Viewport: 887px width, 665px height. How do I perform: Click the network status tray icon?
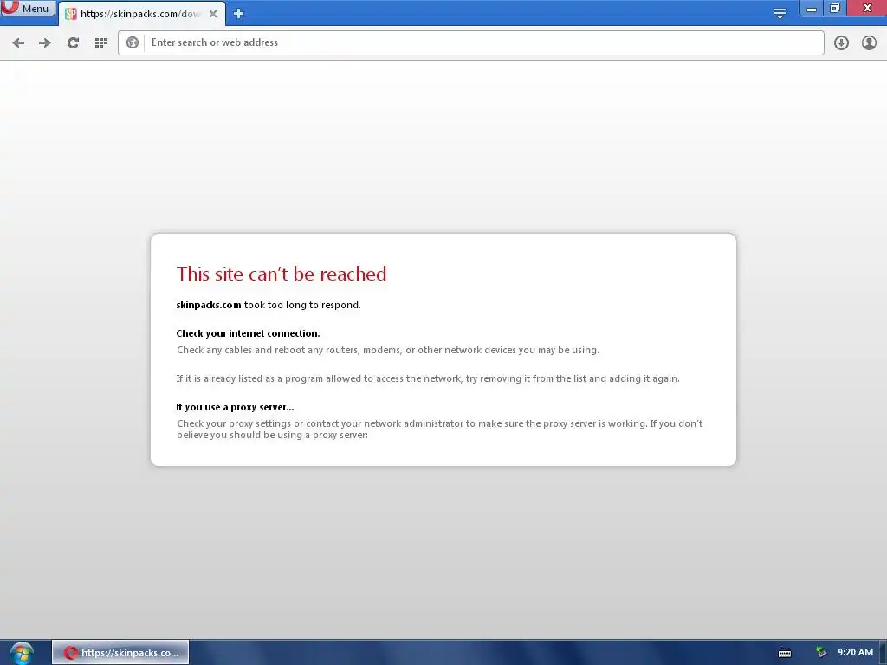[821, 653]
